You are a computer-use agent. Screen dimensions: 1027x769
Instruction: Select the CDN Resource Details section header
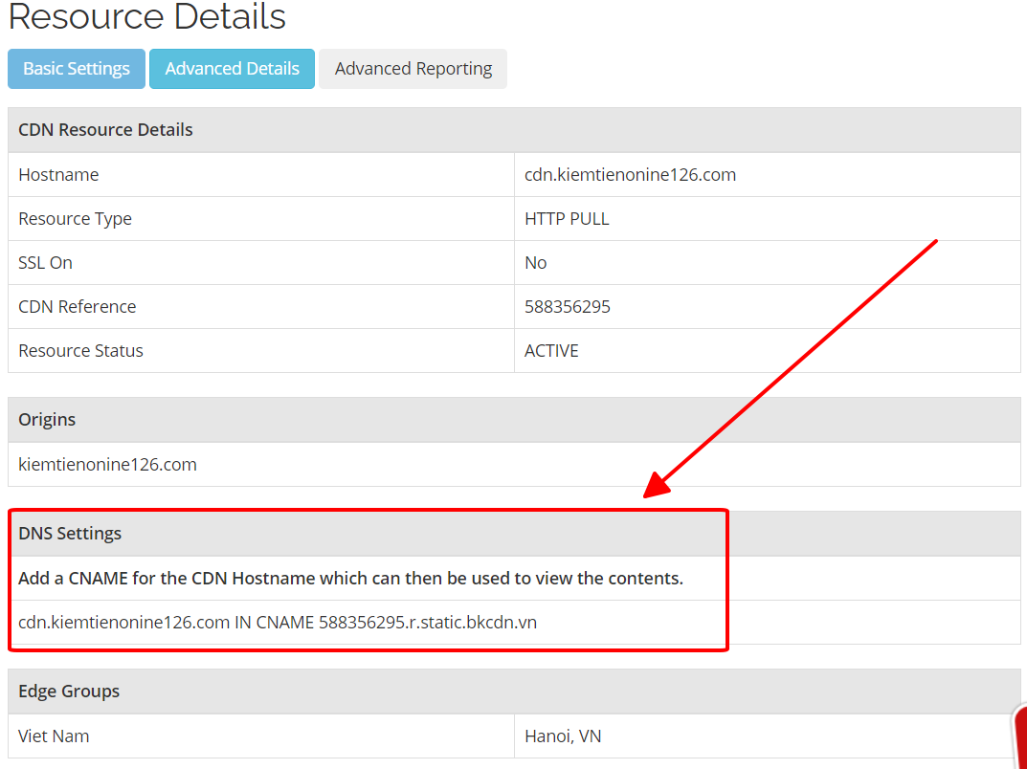[105, 130]
